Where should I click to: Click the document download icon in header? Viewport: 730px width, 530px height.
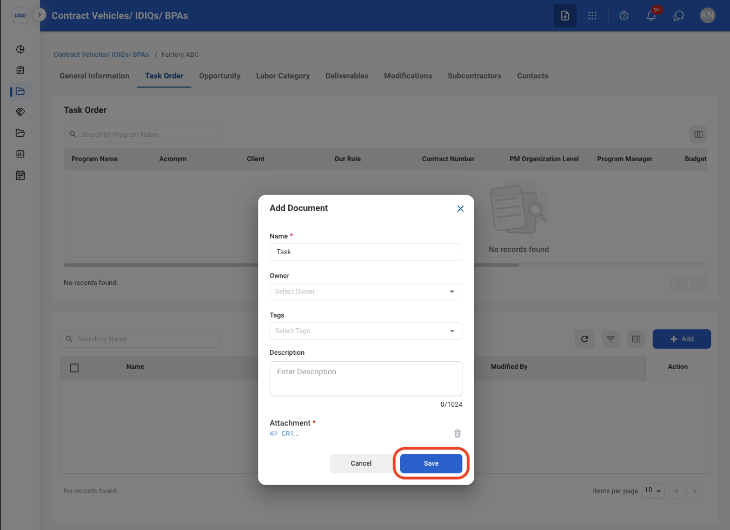pyautogui.click(x=565, y=16)
